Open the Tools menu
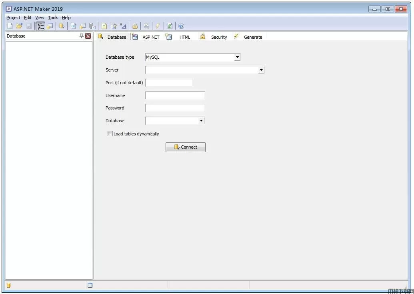 (x=53, y=18)
